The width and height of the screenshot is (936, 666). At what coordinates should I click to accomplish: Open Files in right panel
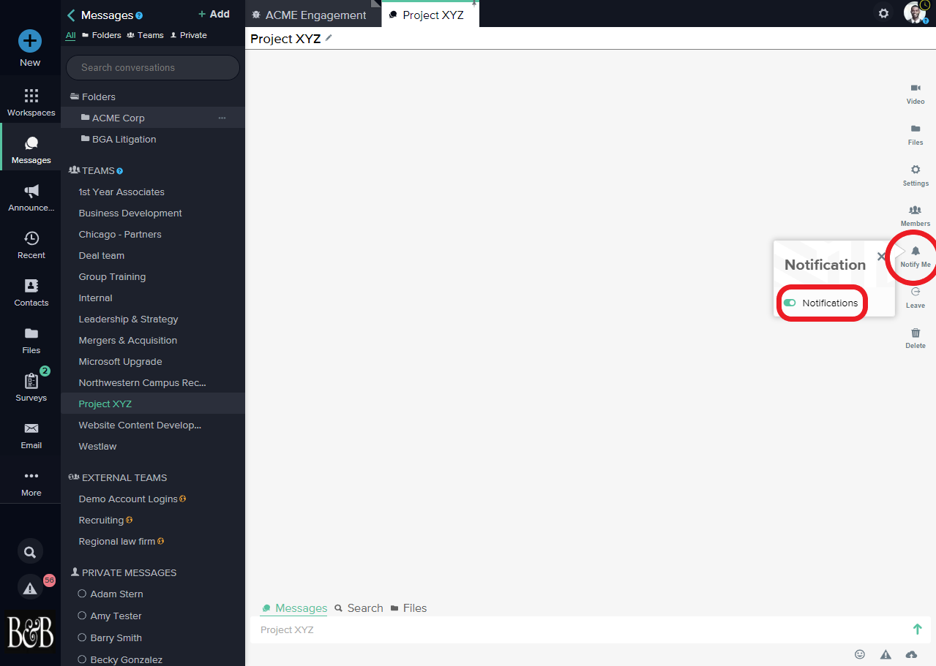point(916,135)
